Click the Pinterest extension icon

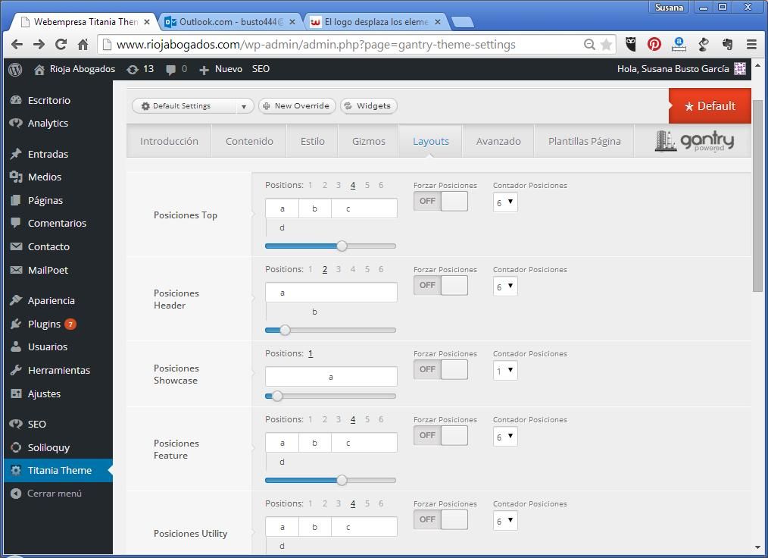[x=654, y=45]
